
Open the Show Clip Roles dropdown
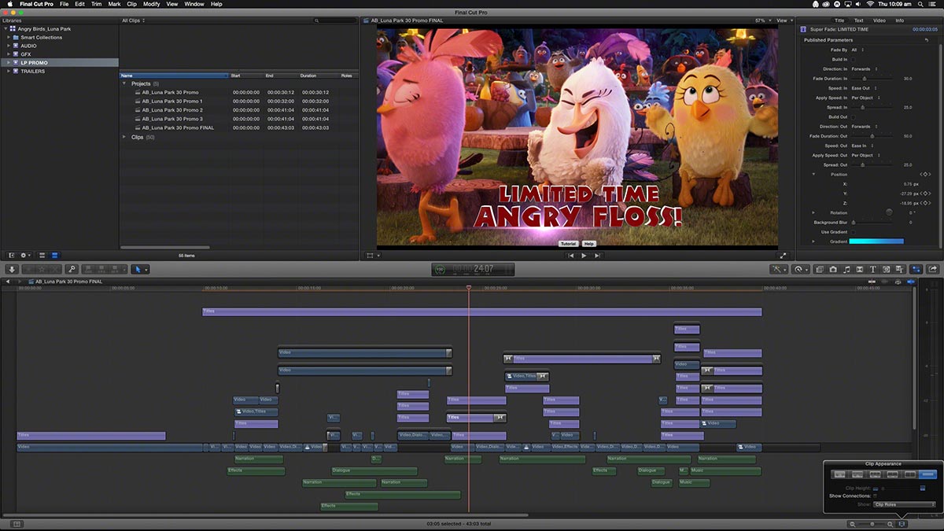tap(905, 504)
